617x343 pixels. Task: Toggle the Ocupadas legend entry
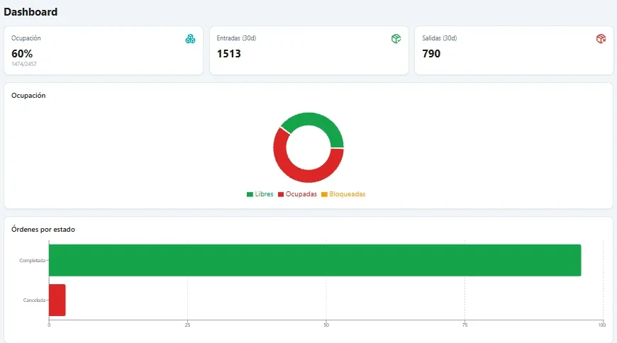pyautogui.click(x=297, y=194)
